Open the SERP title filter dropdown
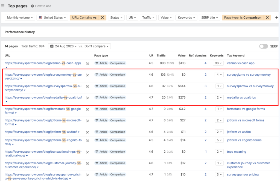Screen dimensions: 280x181 (x=209, y=17)
